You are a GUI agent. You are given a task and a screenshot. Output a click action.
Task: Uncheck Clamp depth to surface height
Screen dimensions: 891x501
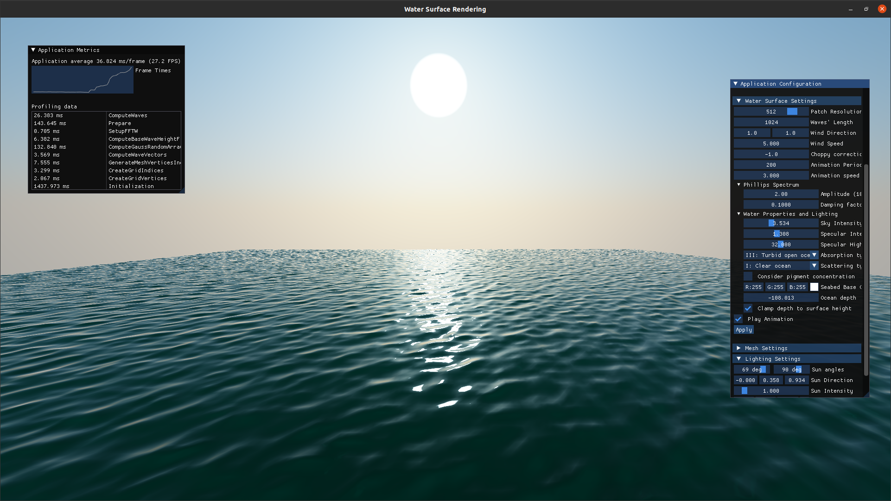coord(748,308)
